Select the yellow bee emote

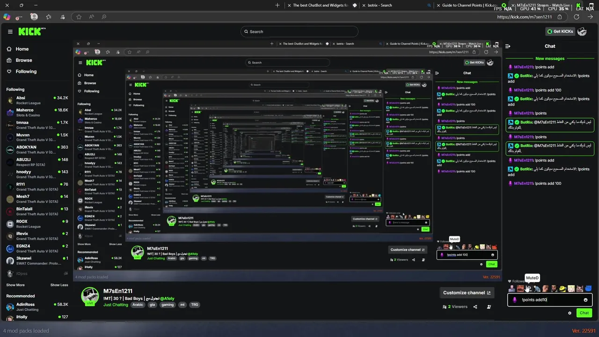point(563,288)
